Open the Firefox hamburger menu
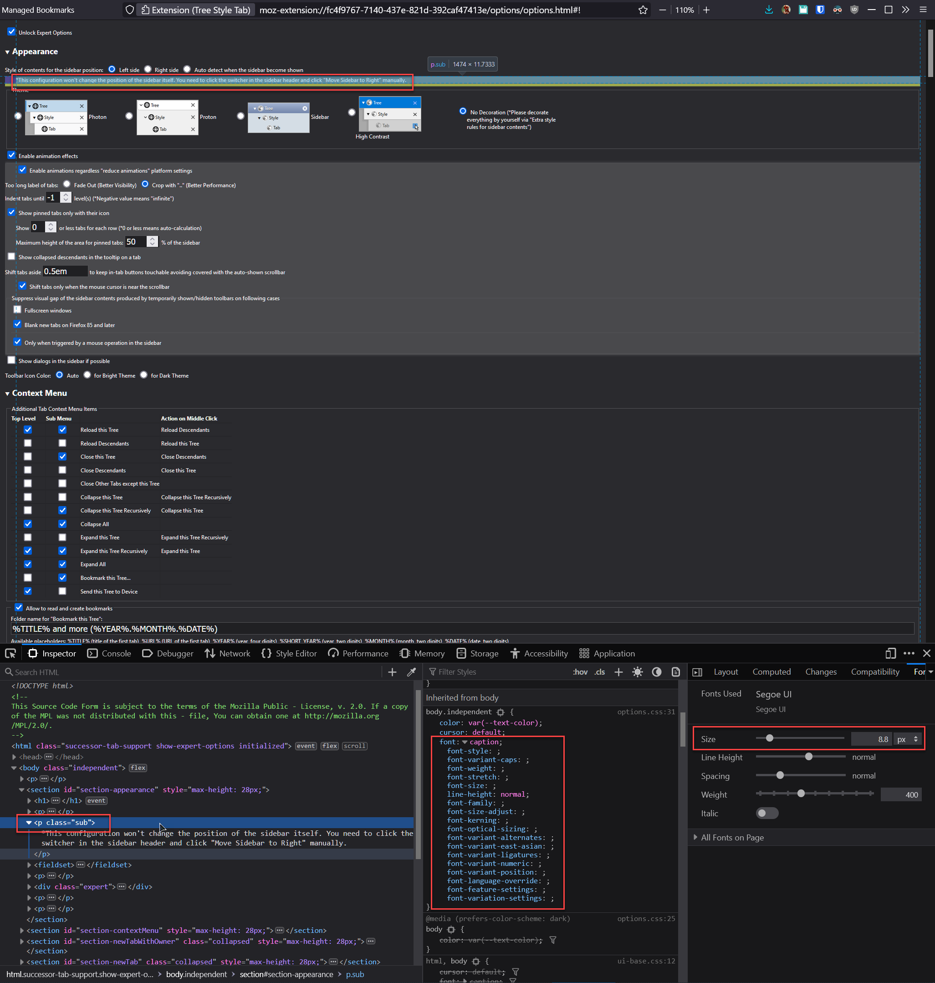This screenshot has height=983, width=935. (x=923, y=10)
